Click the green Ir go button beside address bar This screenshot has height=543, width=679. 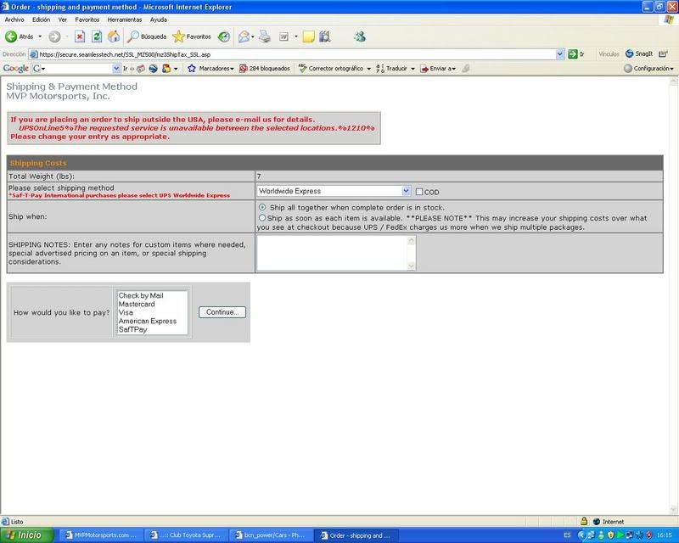tap(576, 54)
